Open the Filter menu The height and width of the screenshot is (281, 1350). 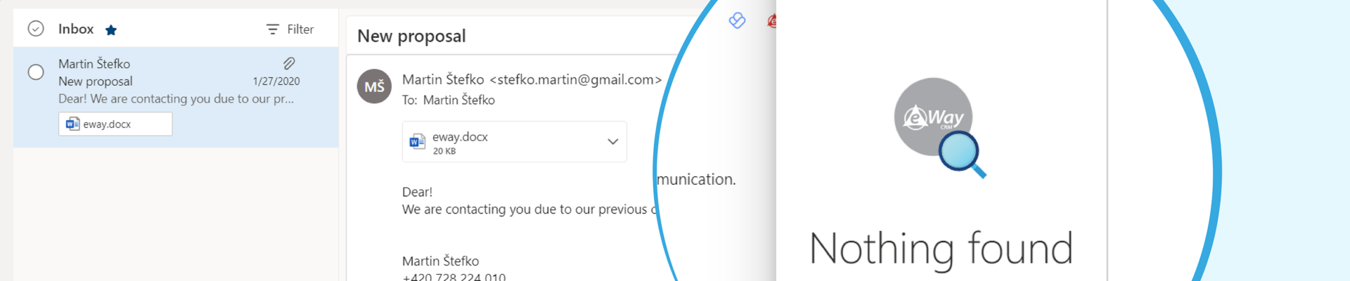[290, 29]
